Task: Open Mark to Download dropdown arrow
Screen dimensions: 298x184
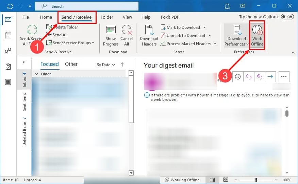Action: click(204, 27)
